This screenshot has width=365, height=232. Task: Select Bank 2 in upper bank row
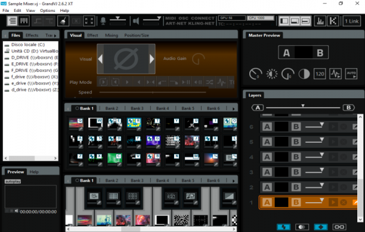112,108
